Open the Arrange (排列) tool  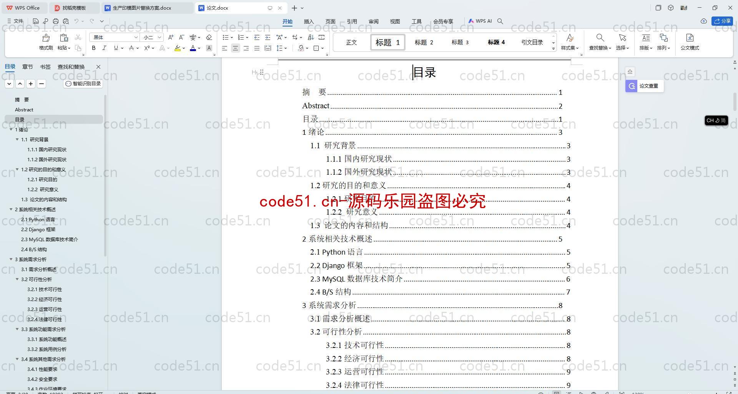pyautogui.click(x=663, y=42)
